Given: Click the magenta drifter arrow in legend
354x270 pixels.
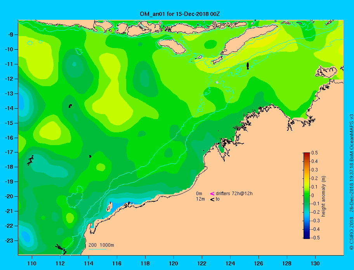Looking at the screenshot, I should (x=212, y=194).
